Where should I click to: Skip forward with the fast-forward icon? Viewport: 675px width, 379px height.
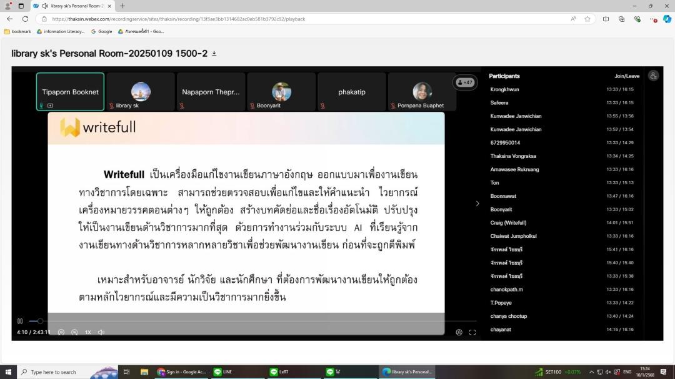[74, 332]
